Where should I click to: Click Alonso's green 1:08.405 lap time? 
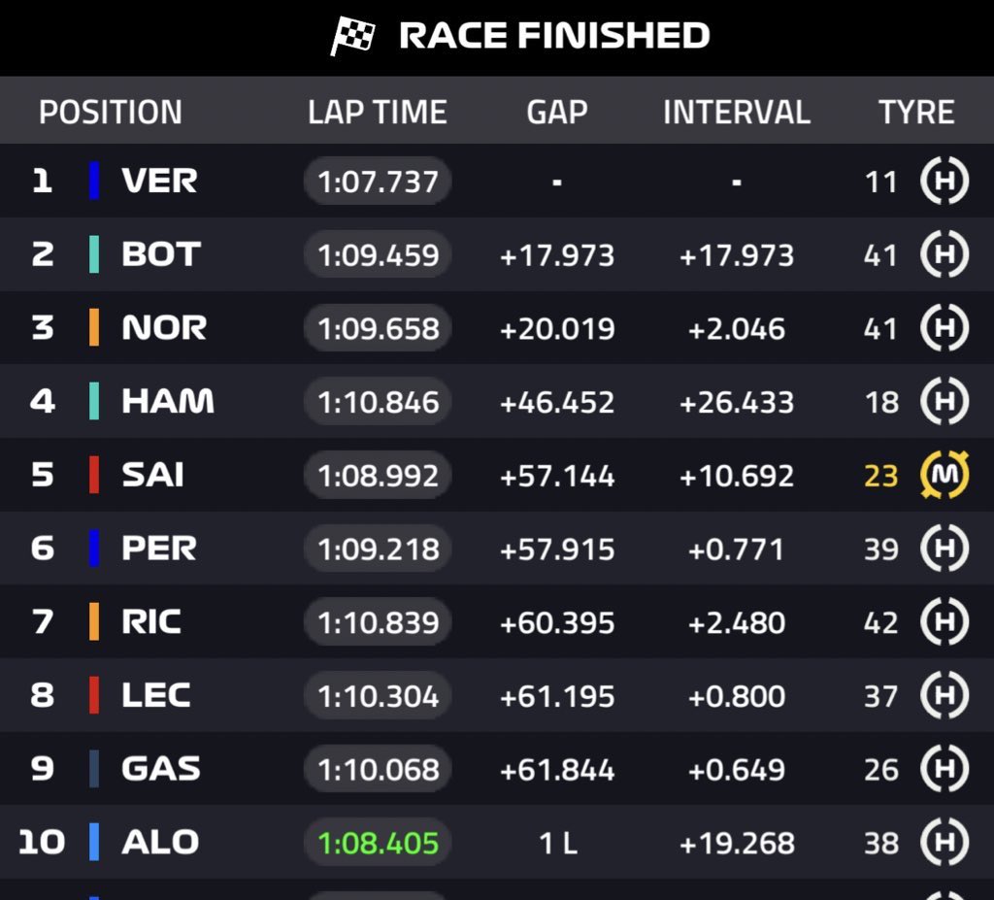point(378,843)
